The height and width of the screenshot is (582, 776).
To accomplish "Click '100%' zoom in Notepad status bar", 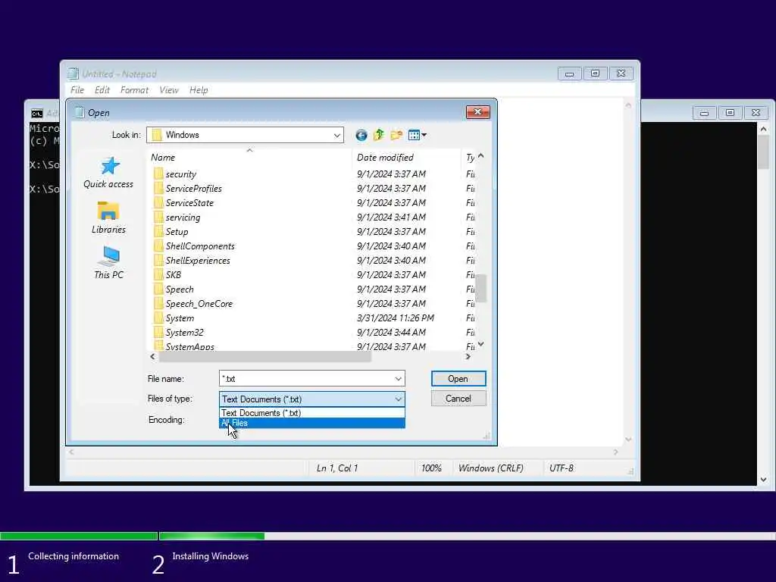I will click(431, 468).
